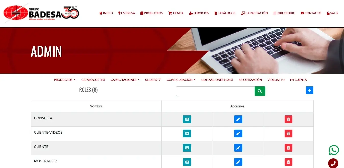Open the COTIZACIONES (1055) link
This screenshot has height=168, width=344.
[x=217, y=80]
